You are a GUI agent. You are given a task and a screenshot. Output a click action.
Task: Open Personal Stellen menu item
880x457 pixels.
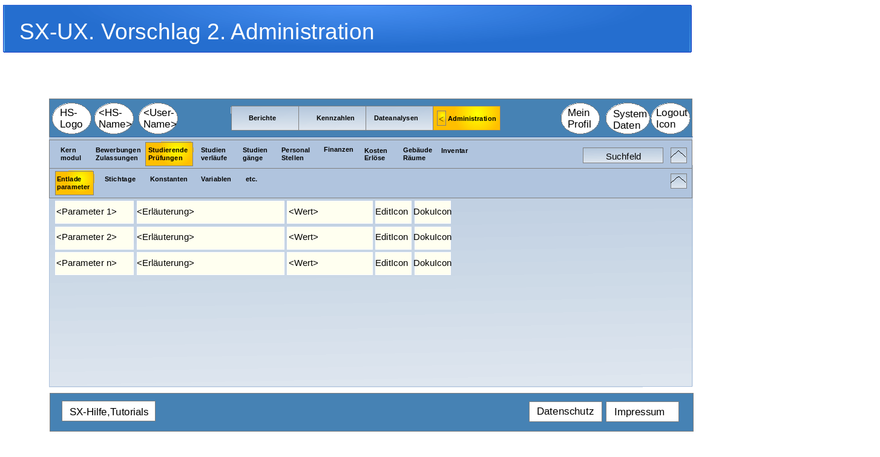pos(295,154)
